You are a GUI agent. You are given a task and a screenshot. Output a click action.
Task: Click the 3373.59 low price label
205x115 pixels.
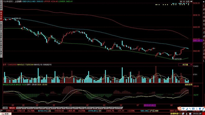pyautogui.click(x=178, y=59)
